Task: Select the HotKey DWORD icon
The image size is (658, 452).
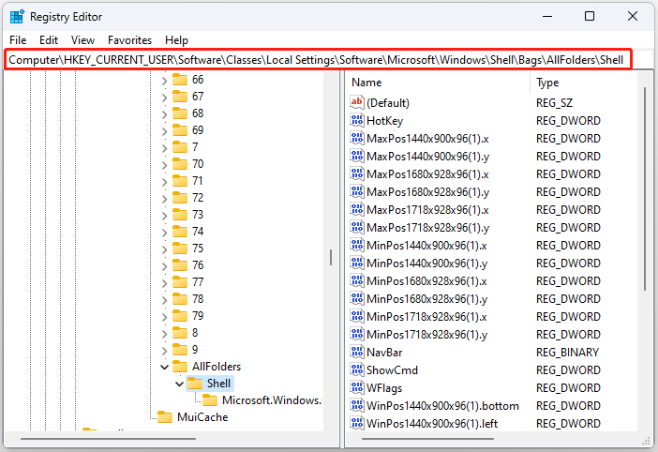Action: point(357,120)
